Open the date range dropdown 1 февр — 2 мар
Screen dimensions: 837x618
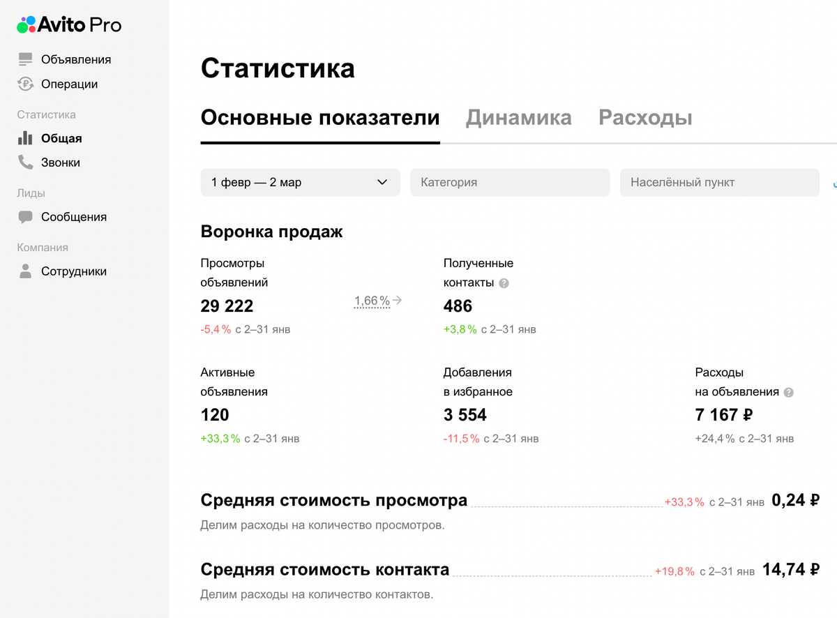click(x=301, y=182)
